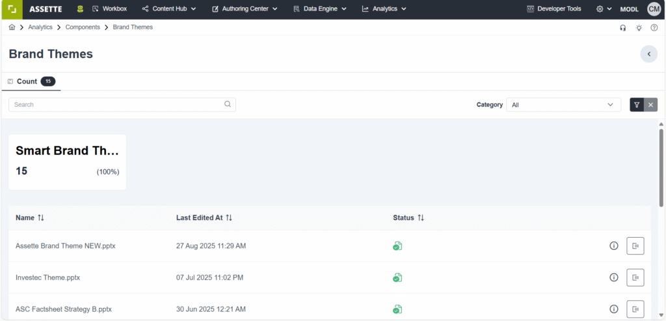Select the Count tab
666x321 pixels.
tap(31, 81)
